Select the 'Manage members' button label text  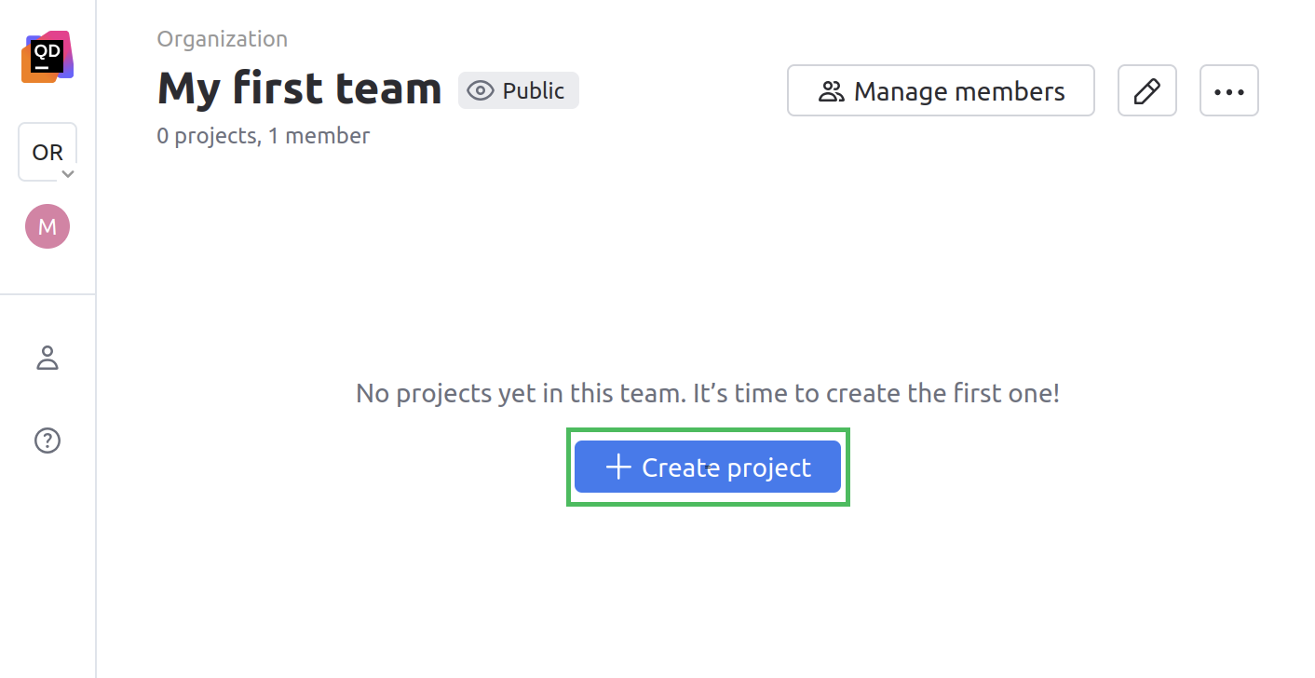958,90
